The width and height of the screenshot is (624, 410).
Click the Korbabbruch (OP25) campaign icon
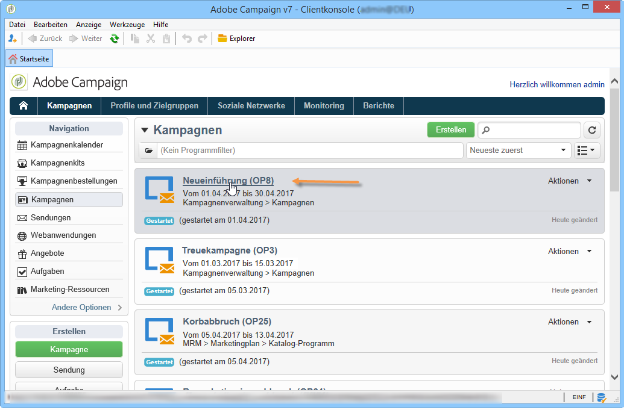[x=160, y=331]
